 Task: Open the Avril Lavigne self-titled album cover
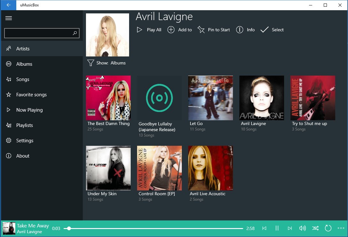click(x=262, y=98)
